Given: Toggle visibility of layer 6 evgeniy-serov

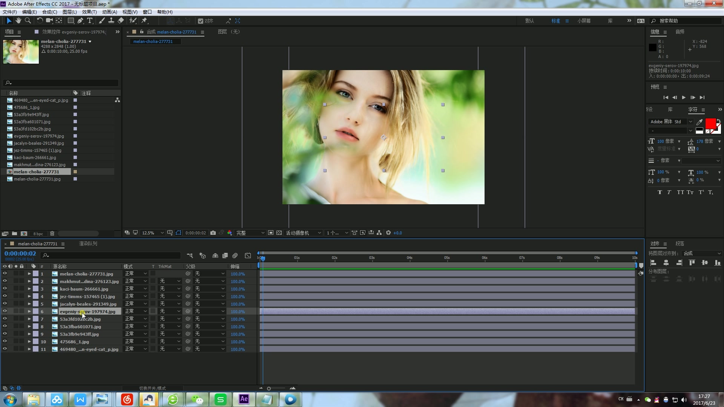Looking at the screenshot, I should pos(5,311).
